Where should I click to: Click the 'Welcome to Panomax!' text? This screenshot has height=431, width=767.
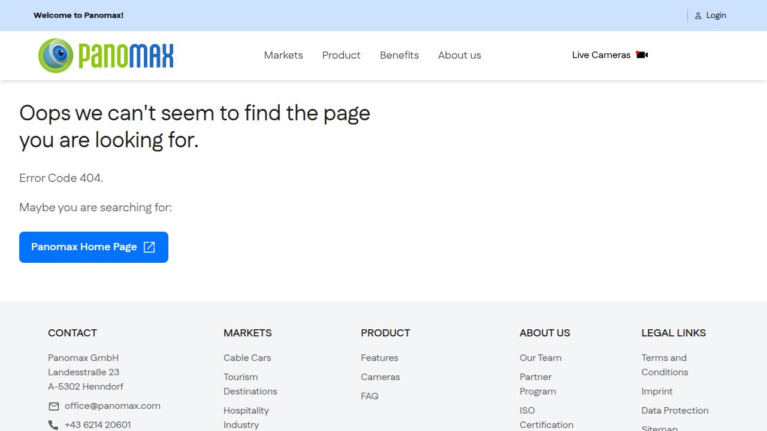point(78,16)
